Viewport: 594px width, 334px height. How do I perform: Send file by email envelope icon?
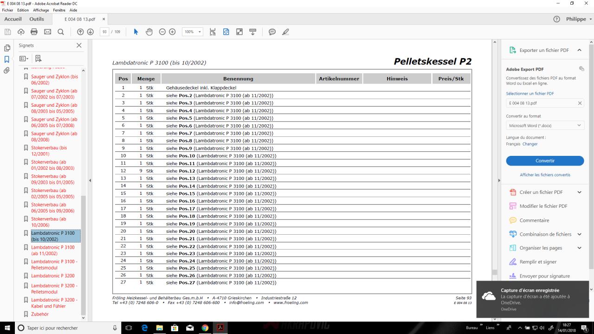click(47, 32)
